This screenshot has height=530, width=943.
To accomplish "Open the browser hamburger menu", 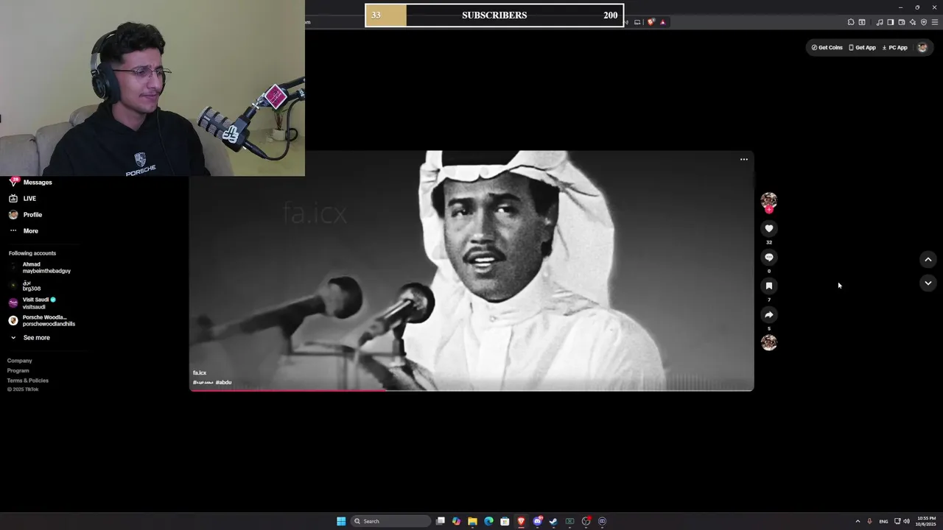I will coord(934,22).
